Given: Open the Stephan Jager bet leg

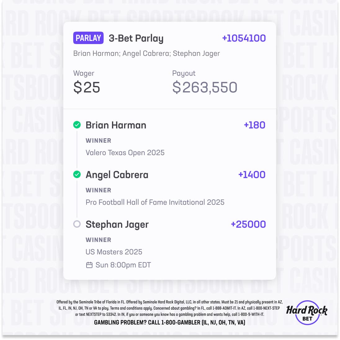Looking at the screenshot, I should pyautogui.click(x=117, y=225).
